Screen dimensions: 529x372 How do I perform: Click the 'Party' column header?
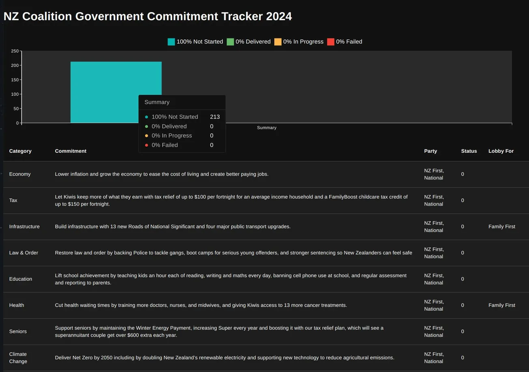(x=431, y=151)
